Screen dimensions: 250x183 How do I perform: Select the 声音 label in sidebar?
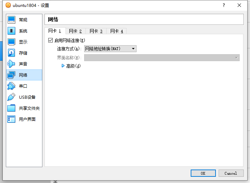pos(23,64)
